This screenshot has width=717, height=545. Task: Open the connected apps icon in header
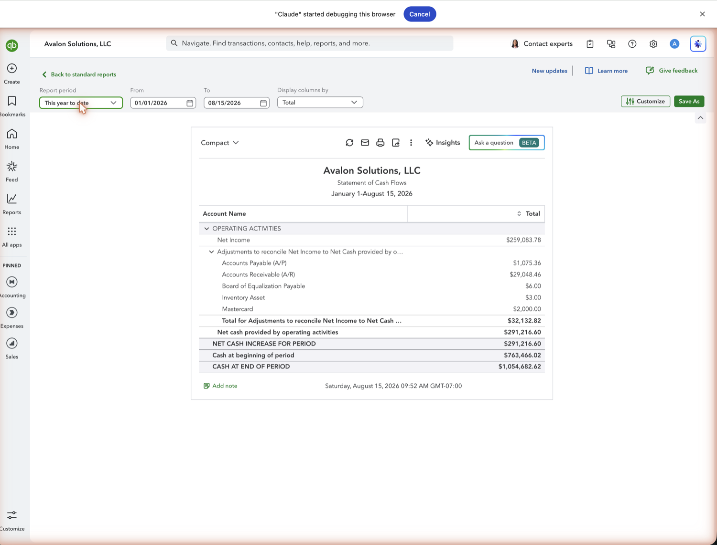pos(611,44)
